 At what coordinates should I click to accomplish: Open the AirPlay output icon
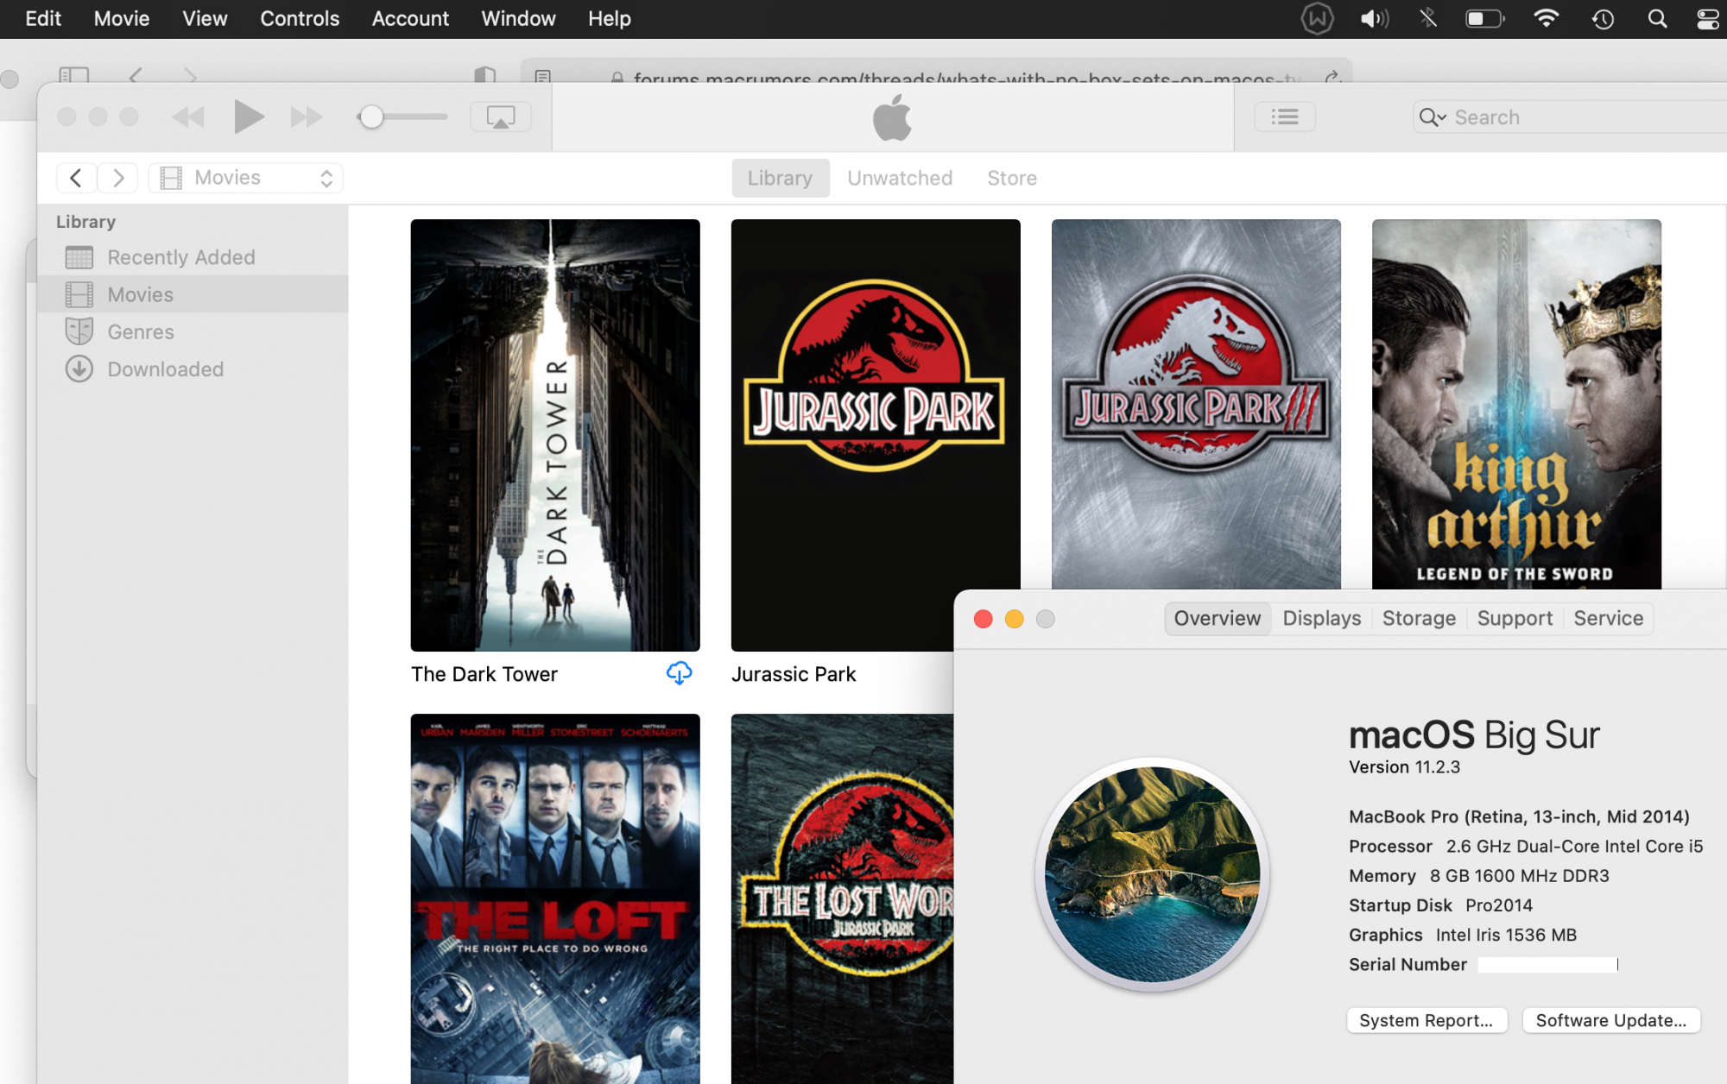[500, 117]
